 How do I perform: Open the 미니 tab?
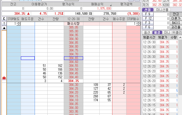click(x=167, y=33)
